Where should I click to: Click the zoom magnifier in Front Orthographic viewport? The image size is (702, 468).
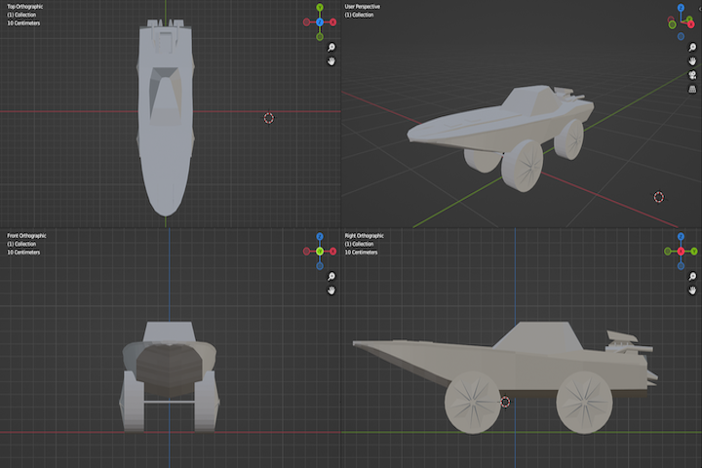[331, 277]
